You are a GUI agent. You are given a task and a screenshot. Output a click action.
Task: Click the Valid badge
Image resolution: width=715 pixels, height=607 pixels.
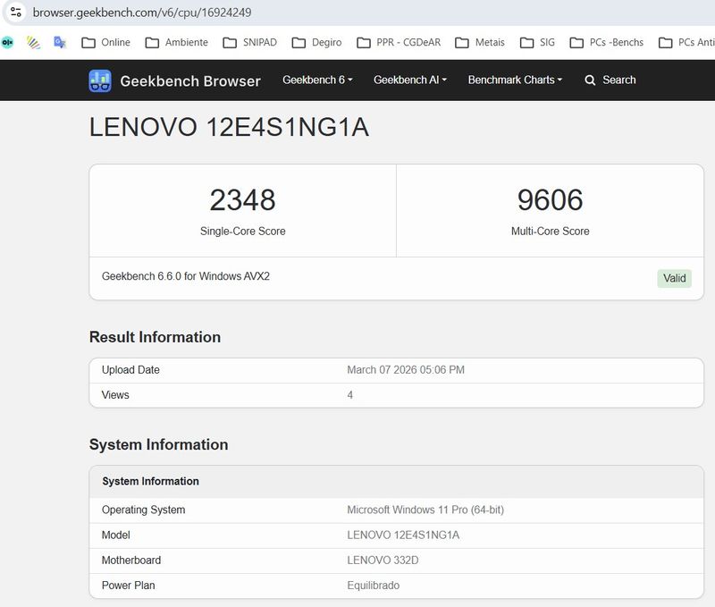pyautogui.click(x=674, y=278)
